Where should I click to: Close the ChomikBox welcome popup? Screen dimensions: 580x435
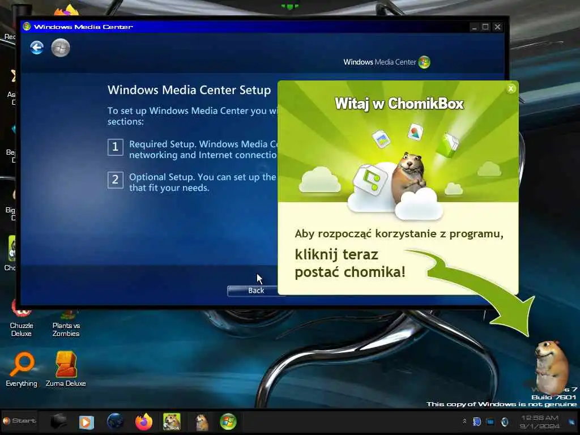pyautogui.click(x=511, y=89)
